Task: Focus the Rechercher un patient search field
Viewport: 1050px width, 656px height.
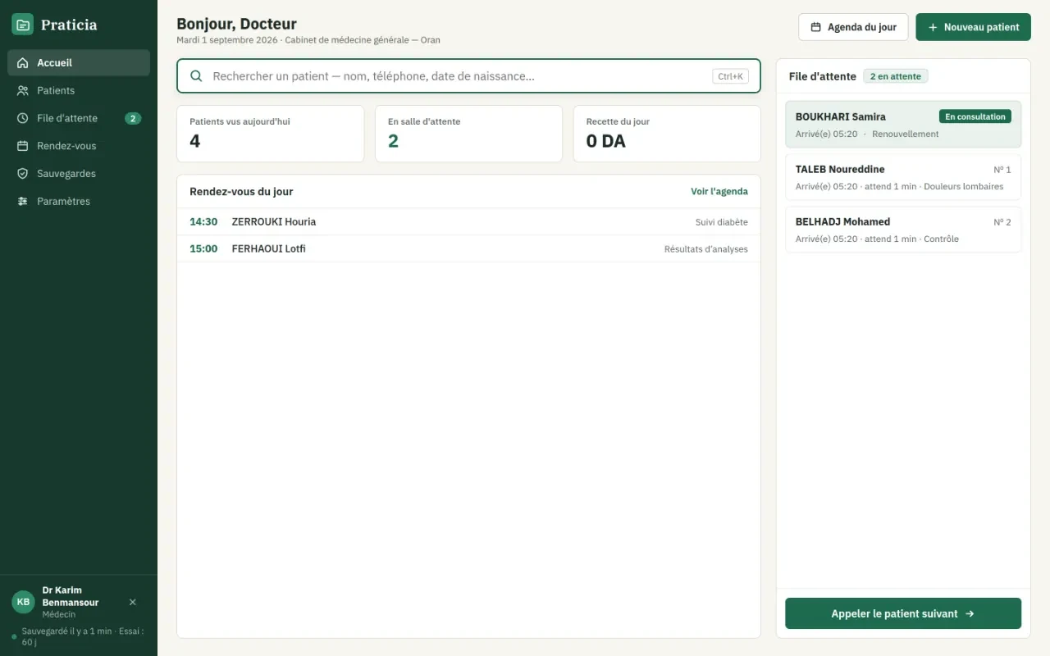Action: 468,76
